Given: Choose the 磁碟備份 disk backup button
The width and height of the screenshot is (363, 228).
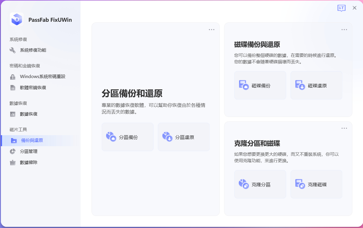Looking at the screenshot, I should click(x=260, y=85).
